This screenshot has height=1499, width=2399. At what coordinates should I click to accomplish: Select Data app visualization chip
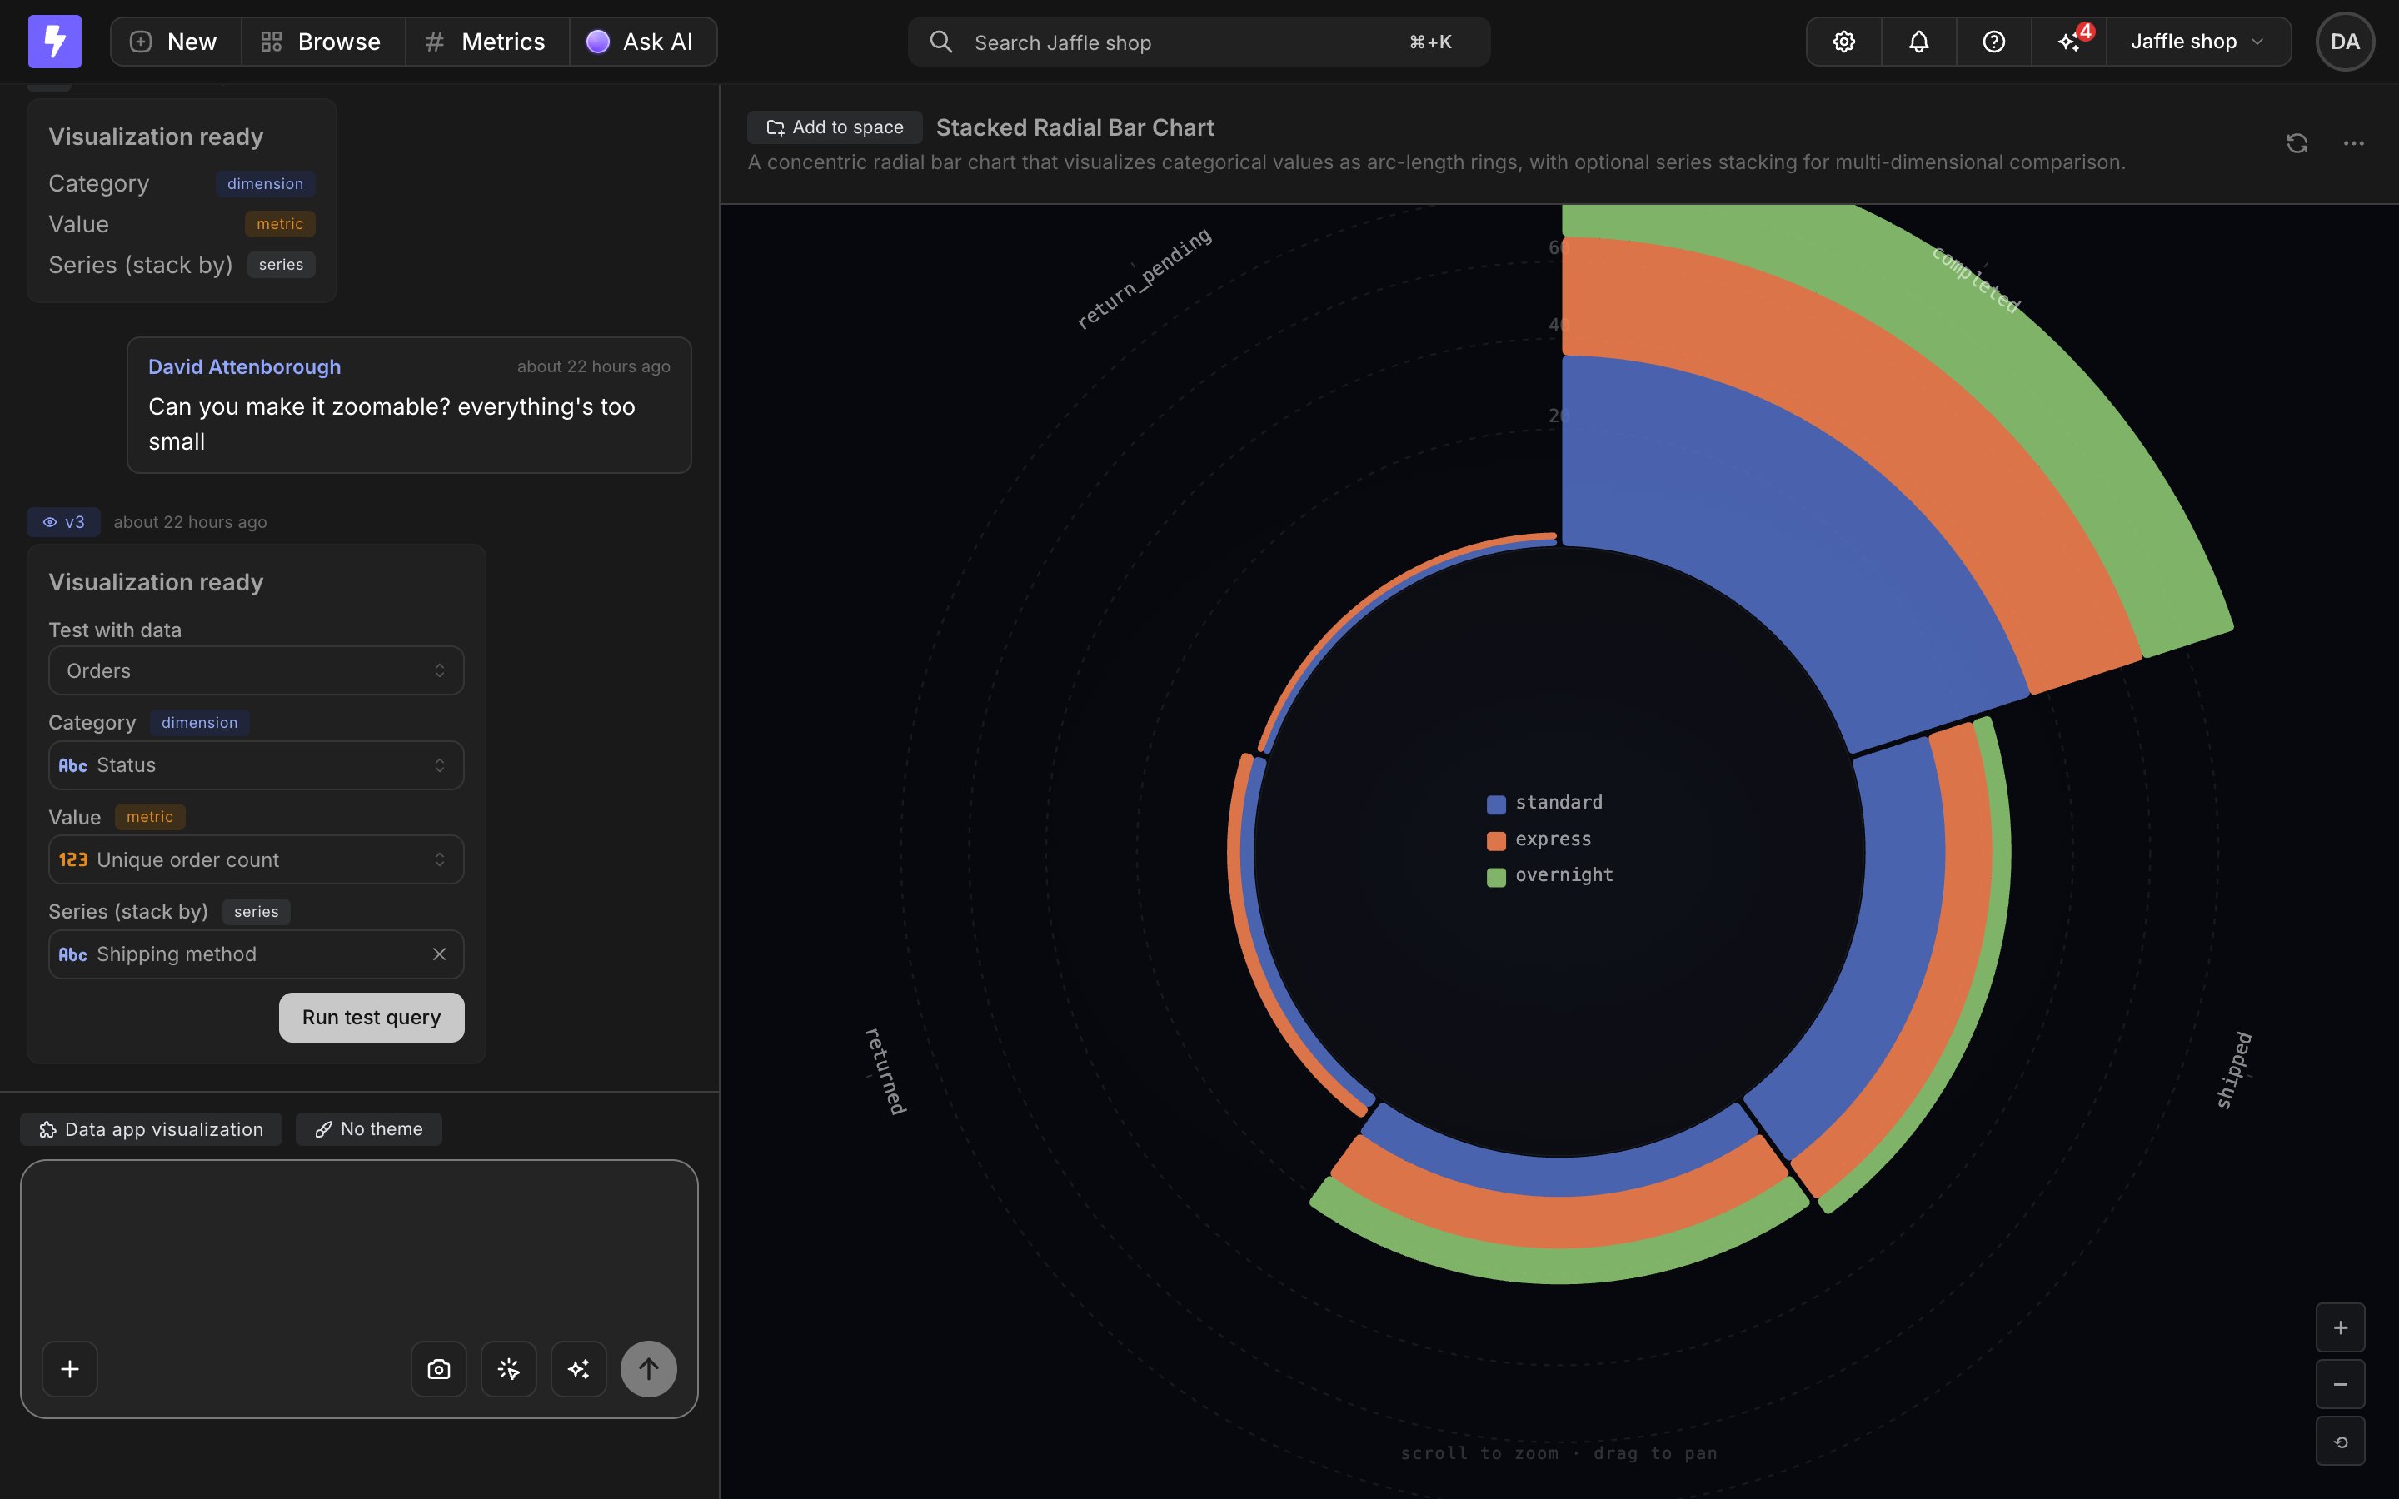151,1129
